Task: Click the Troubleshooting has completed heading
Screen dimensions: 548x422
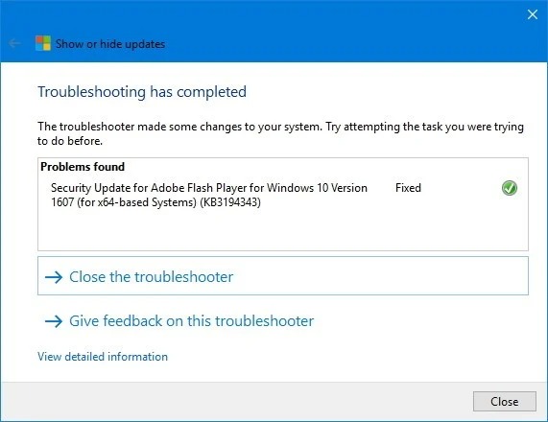Action: (142, 92)
